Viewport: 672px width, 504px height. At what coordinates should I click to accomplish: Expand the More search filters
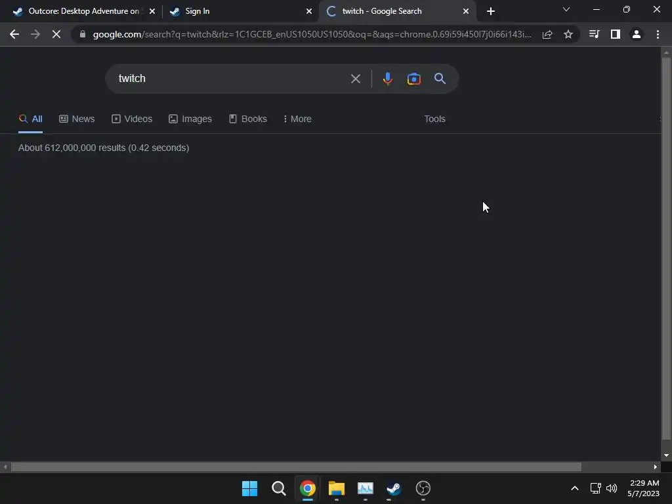(297, 119)
